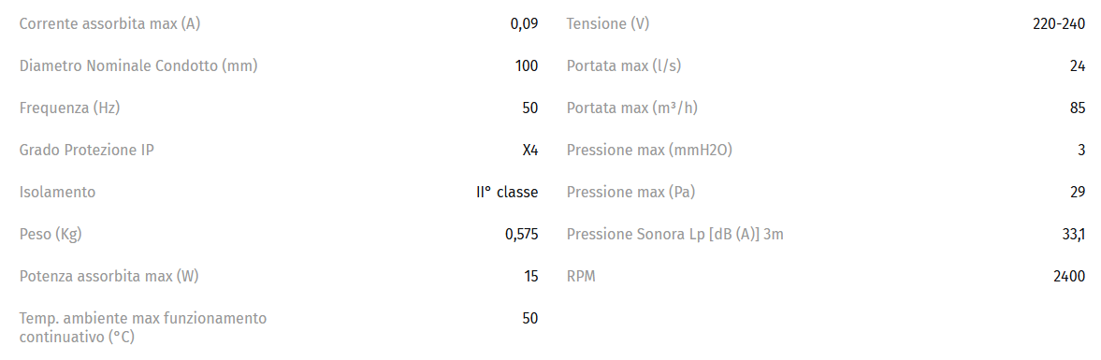The height and width of the screenshot is (360, 1101).
Task: Select the Grado Protezione IP label
Action: click(86, 151)
